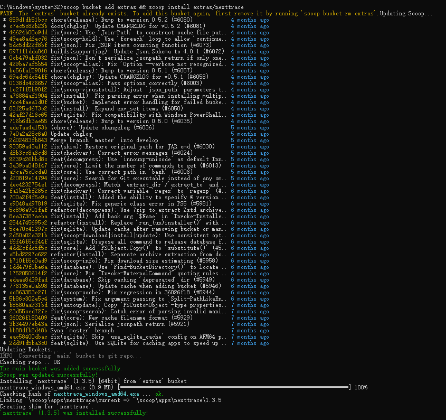Viewport: 446px width, 420px height.
Task: Click 'Fix generic class error in PS5 (#5981)'
Action: [151, 203]
